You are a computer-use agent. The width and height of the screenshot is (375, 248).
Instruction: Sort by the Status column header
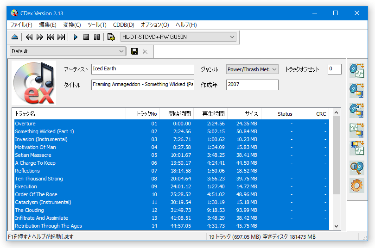pos(278,114)
